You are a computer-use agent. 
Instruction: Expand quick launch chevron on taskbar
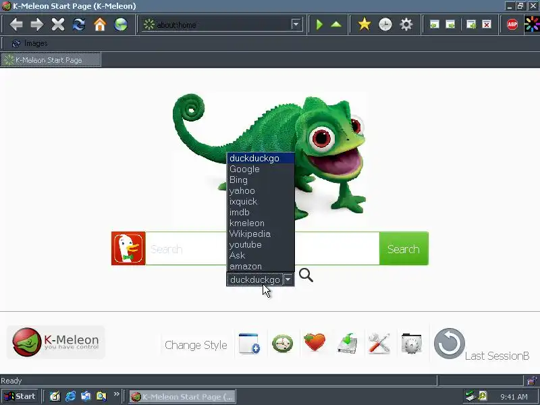pos(116,394)
